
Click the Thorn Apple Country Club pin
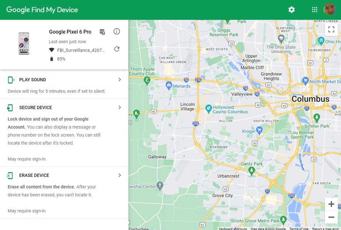pyautogui.click(x=147, y=81)
